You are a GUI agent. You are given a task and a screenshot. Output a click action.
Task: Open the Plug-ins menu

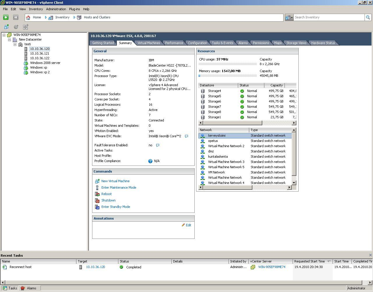pos(74,9)
